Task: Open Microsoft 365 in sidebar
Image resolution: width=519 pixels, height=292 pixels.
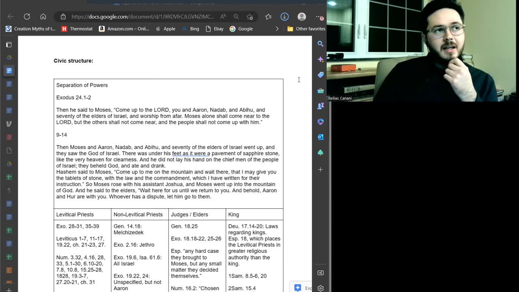Action: (x=320, y=121)
